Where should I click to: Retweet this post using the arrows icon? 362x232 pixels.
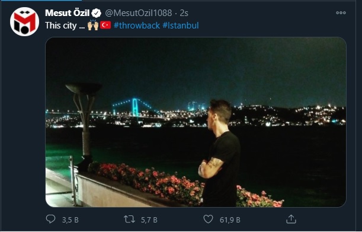[x=129, y=219]
